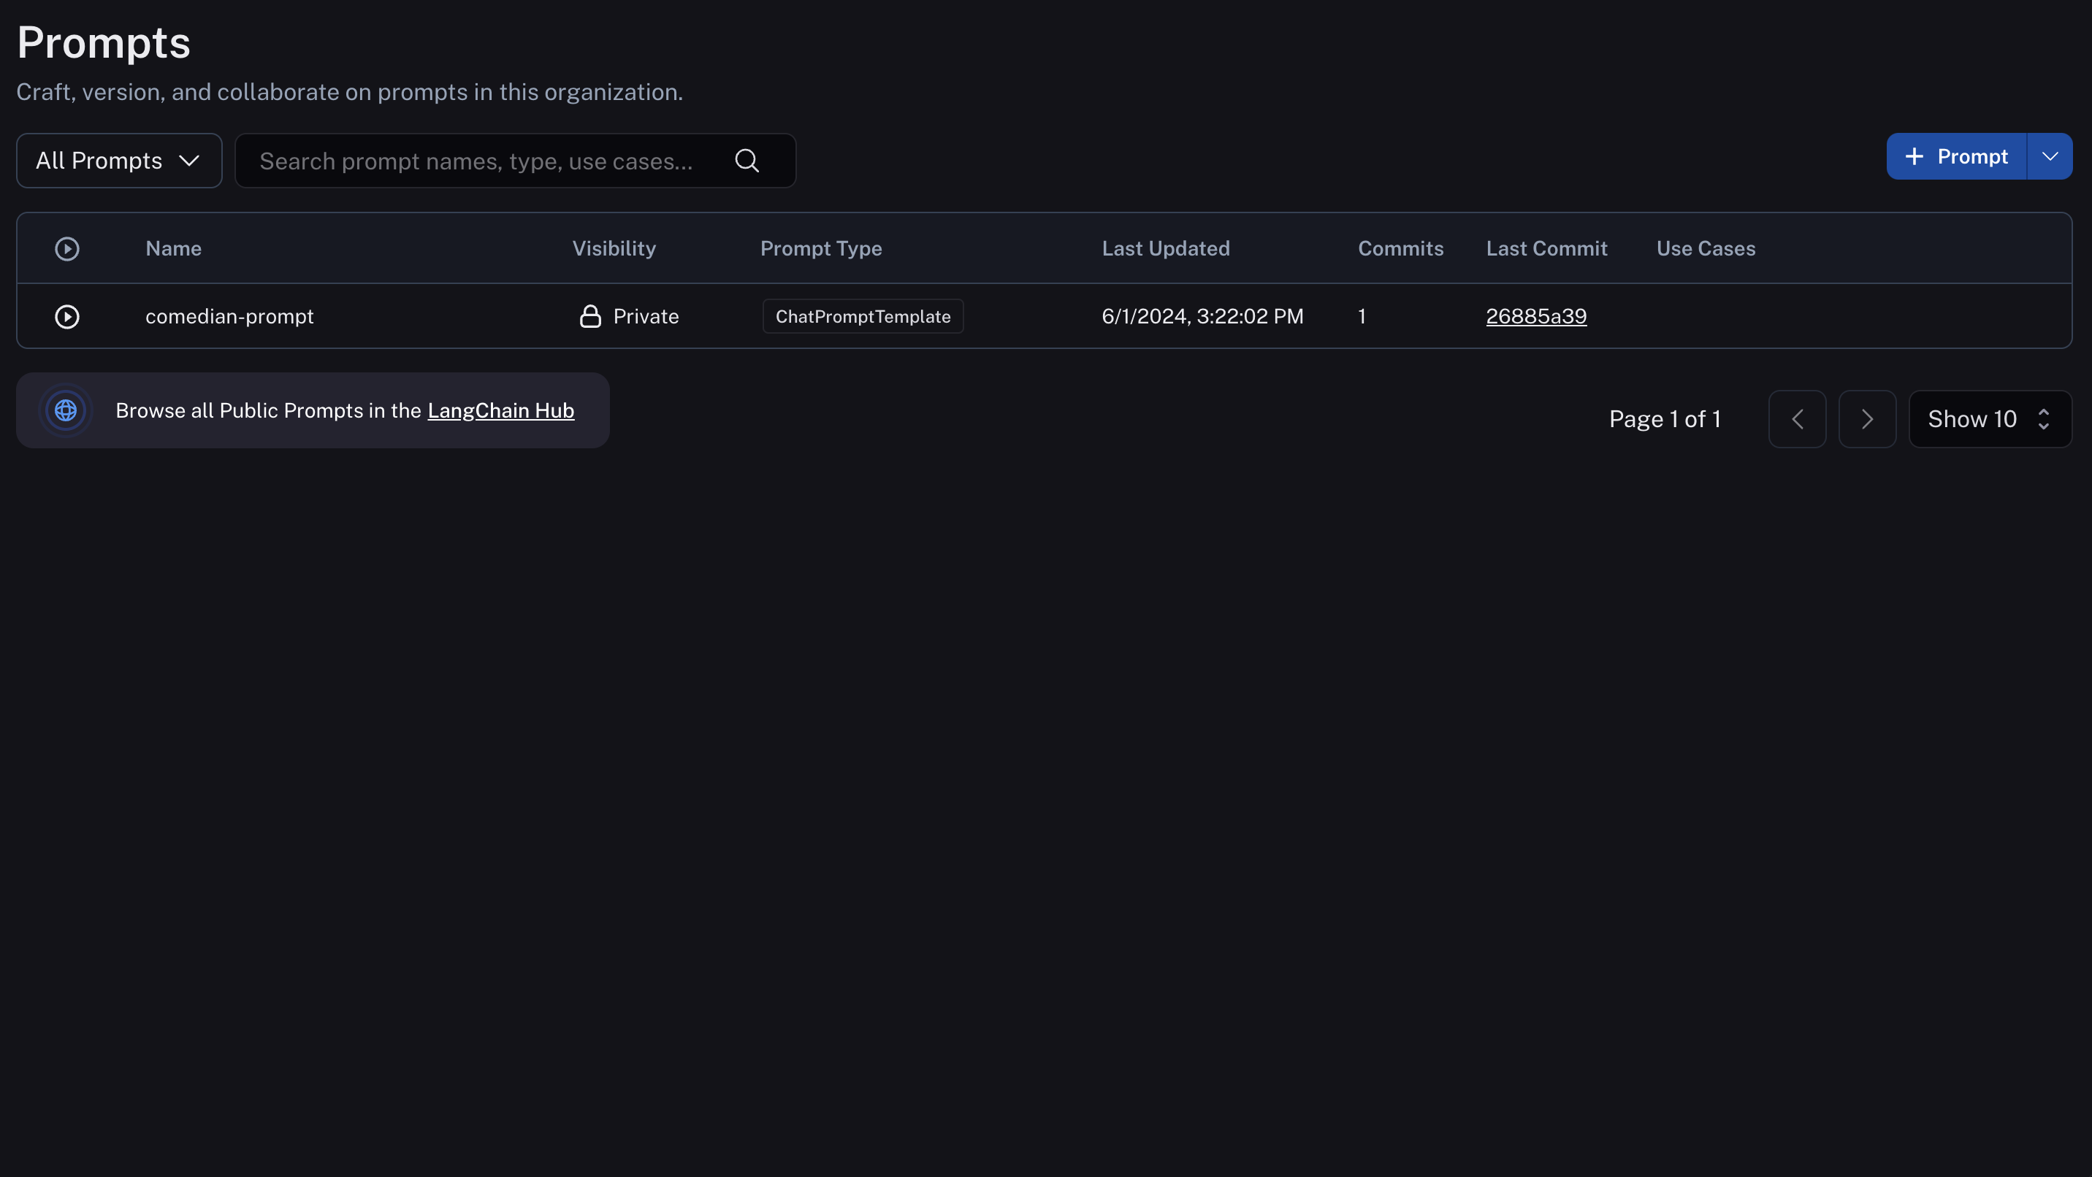The image size is (2092, 1177).
Task: Click the search magnifier icon
Action: tap(747, 161)
